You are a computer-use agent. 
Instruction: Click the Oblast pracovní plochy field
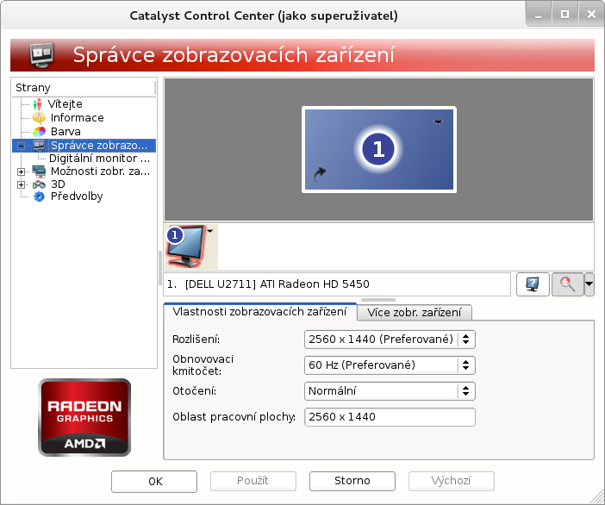[390, 417]
